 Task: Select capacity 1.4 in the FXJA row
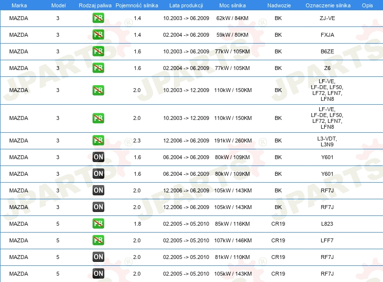click(137, 35)
